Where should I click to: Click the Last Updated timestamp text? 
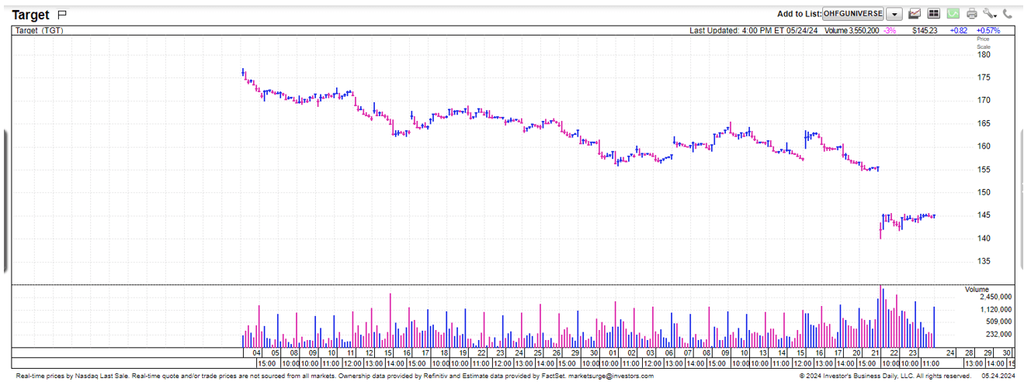coord(754,30)
